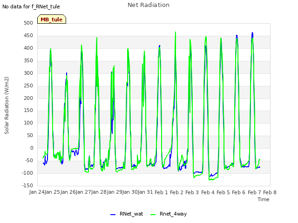Screen dimensions: 298x223
Task: Click the -150 y-axis tick label
Action: click(x=27, y=186)
